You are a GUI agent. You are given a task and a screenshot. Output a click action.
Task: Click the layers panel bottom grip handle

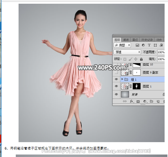point(143,105)
